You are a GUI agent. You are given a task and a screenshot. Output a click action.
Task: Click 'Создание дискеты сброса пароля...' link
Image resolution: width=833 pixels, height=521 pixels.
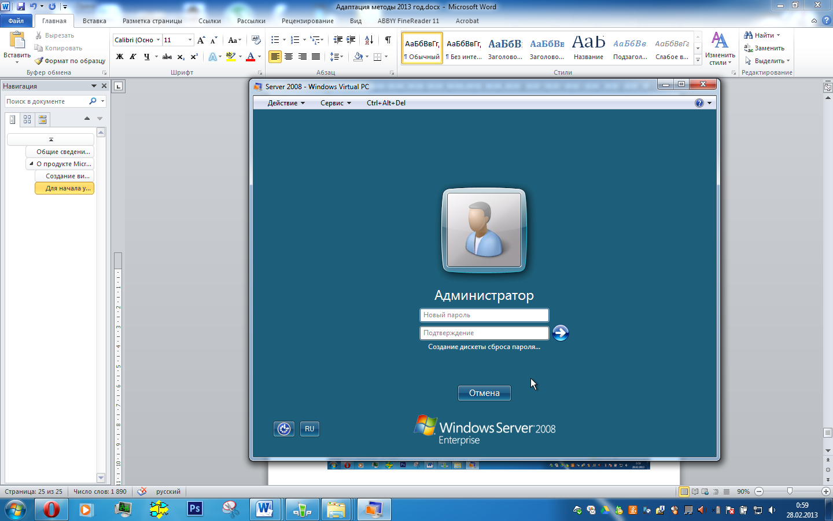click(x=484, y=347)
